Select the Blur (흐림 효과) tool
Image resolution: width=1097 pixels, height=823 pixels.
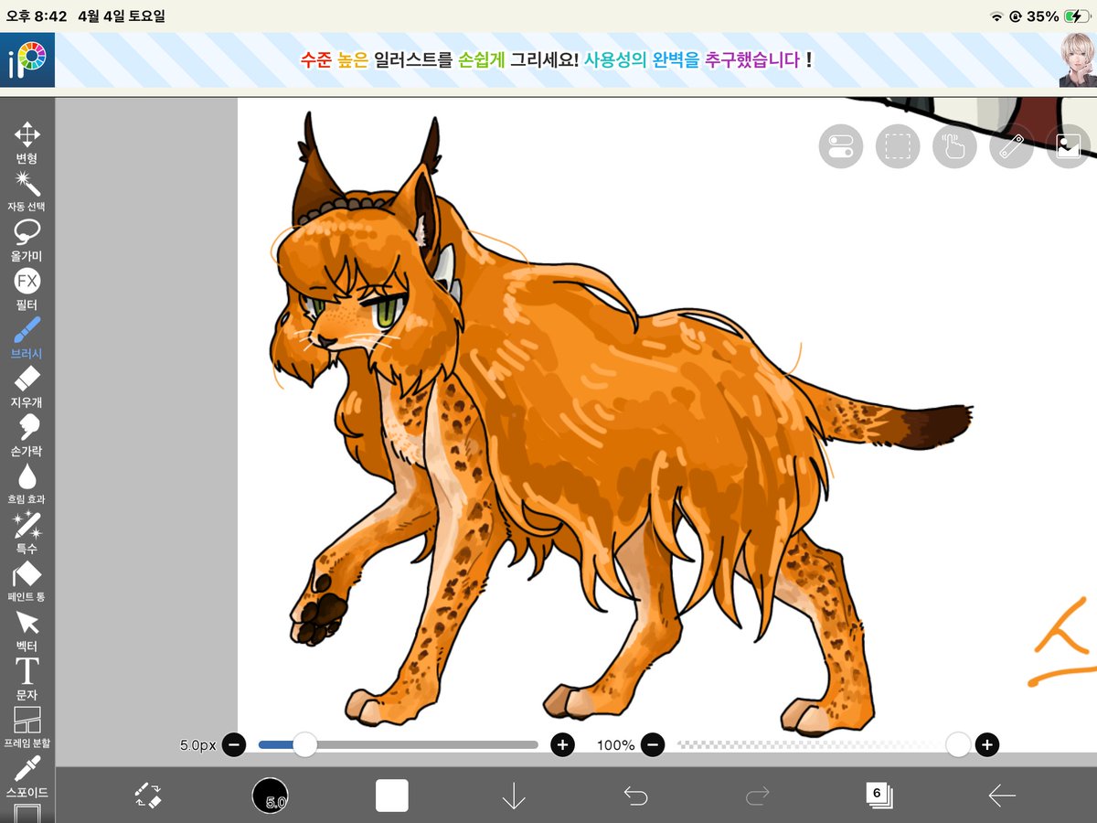(x=27, y=484)
